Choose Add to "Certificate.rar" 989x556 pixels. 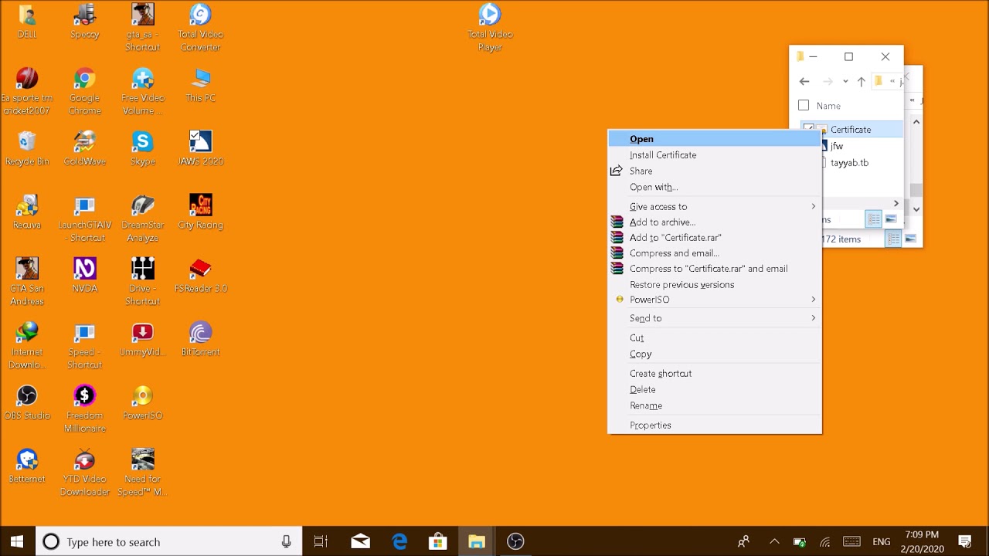coord(715,238)
